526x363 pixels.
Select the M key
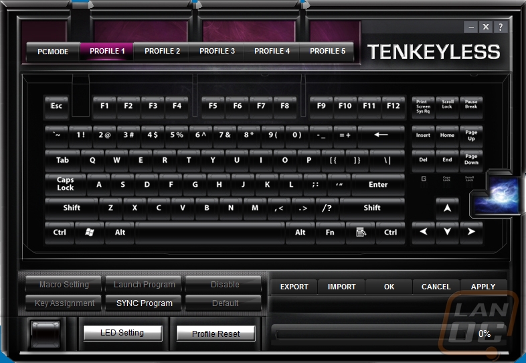click(255, 208)
